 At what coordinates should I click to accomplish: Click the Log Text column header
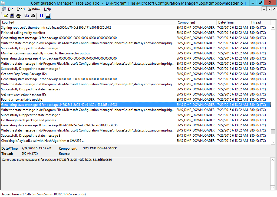(x=88, y=22)
